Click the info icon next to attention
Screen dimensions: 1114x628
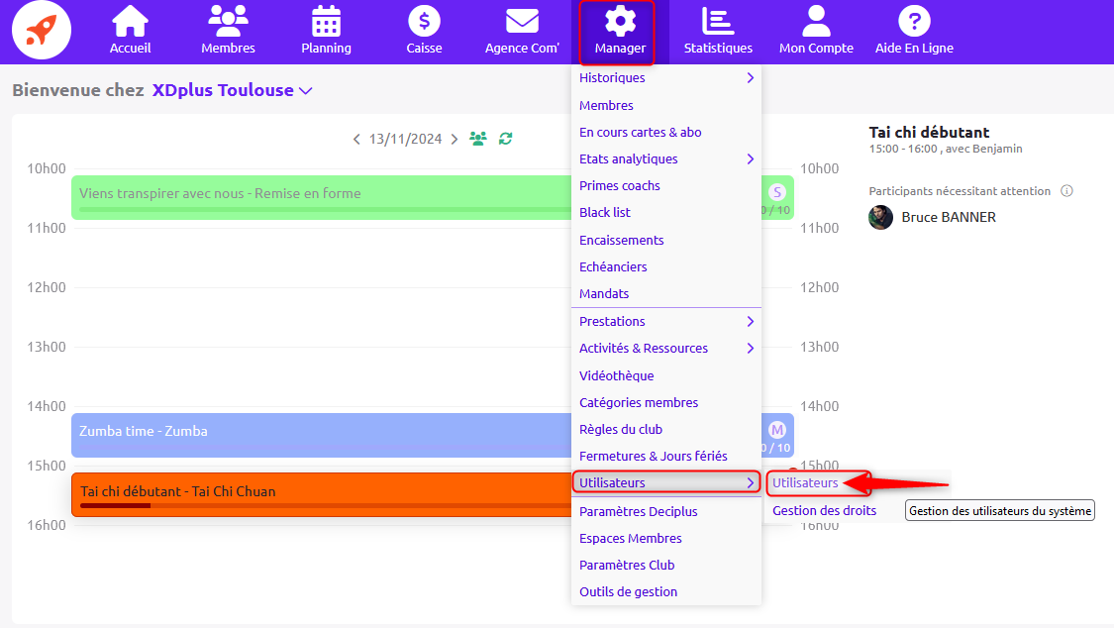pyautogui.click(x=1066, y=191)
